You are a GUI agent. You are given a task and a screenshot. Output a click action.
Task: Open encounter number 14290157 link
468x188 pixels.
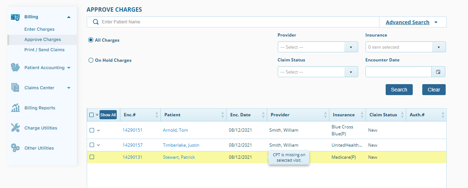pyautogui.click(x=132, y=145)
